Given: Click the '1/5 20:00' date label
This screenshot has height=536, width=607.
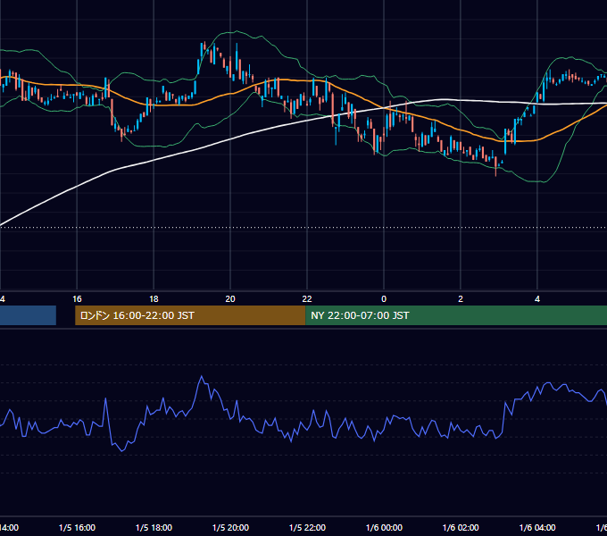Looking at the screenshot, I should coord(230,527).
